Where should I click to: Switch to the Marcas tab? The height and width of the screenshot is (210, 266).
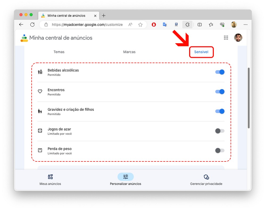tap(129, 52)
